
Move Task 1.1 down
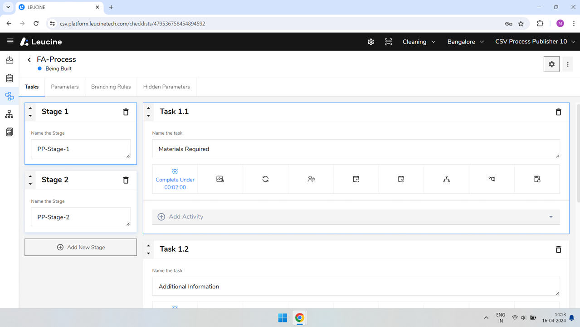click(149, 116)
